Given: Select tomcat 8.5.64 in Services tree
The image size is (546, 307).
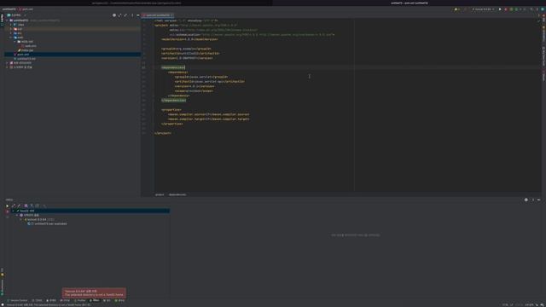Looking at the screenshot, I should pos(37,220).
